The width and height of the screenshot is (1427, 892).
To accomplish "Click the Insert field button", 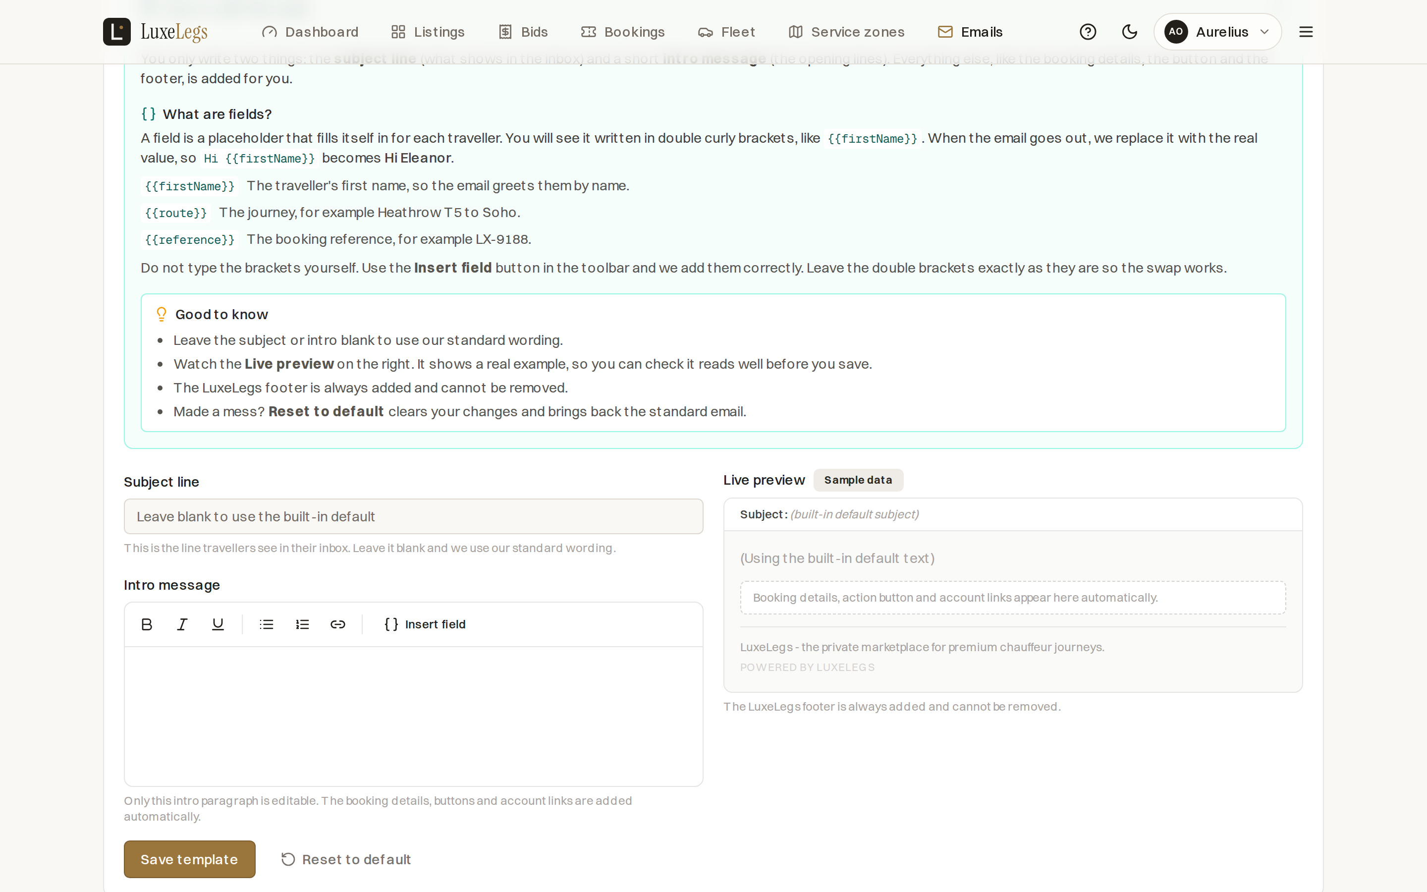I will pos(425,624).
